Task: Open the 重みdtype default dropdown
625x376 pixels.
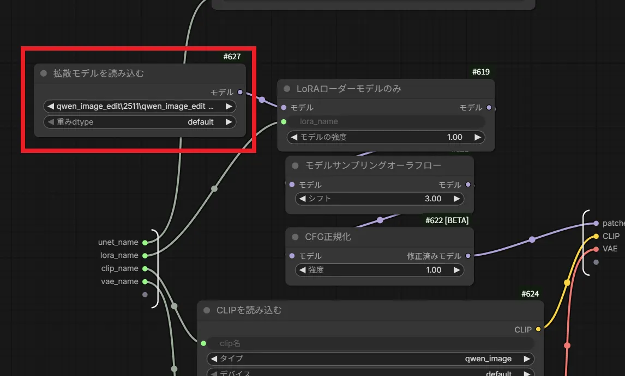Action: tap(139, 122)
